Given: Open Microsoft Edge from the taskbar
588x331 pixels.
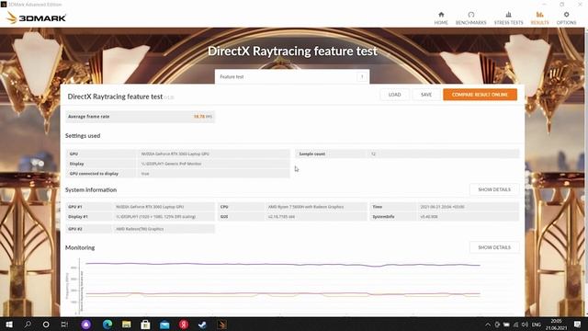Looking at the screenshot, I should 107,325.
